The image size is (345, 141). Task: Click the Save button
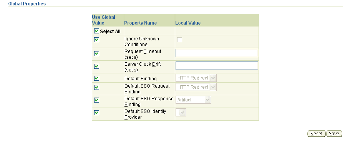[334, 134]
